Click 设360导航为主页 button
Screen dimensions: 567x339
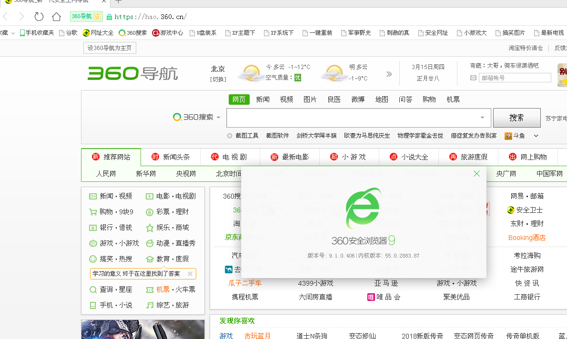pyautogui.click(x=110, y=48)
